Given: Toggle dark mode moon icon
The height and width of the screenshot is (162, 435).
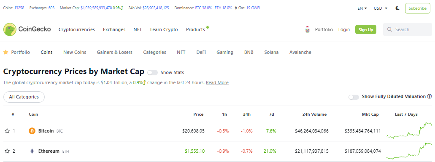Looking at the screenshot, I should [397, 8].
